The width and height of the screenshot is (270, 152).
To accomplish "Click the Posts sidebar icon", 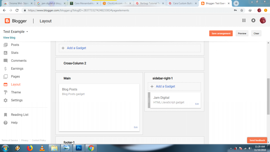I will [x=6, y=45].
